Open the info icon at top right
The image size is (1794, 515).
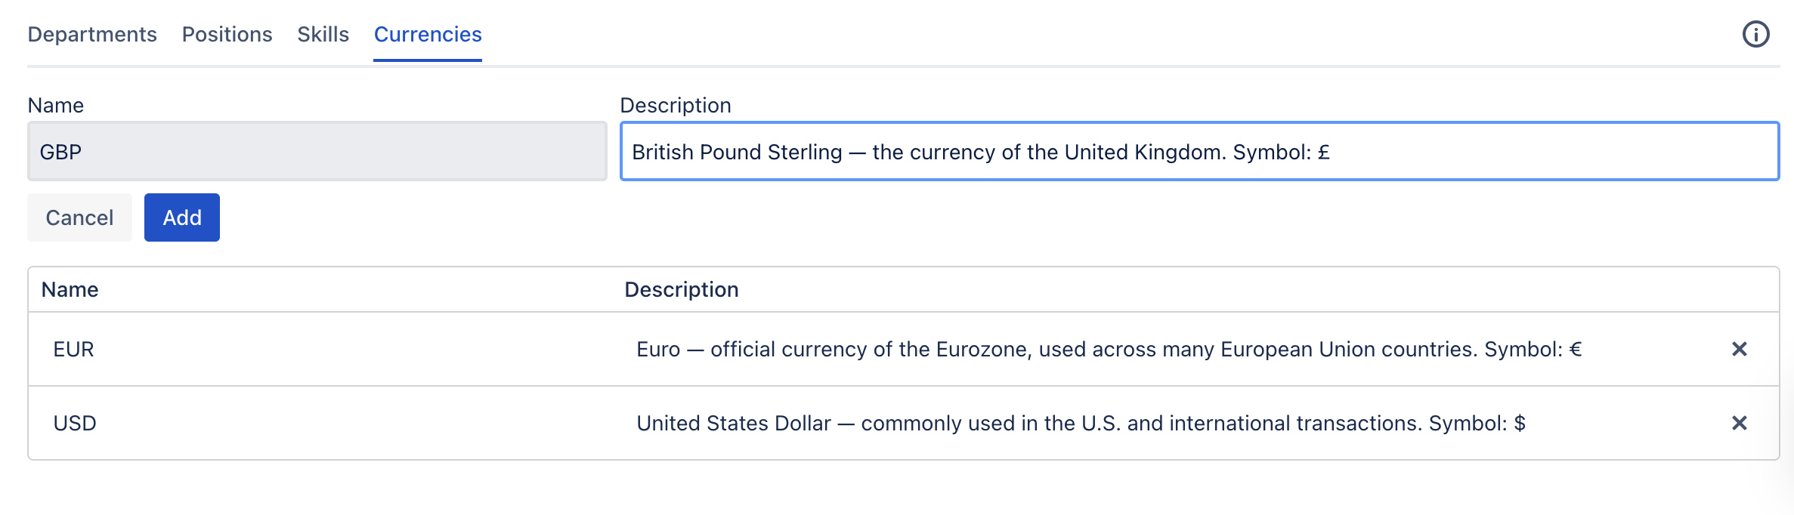coord(1755,34)
